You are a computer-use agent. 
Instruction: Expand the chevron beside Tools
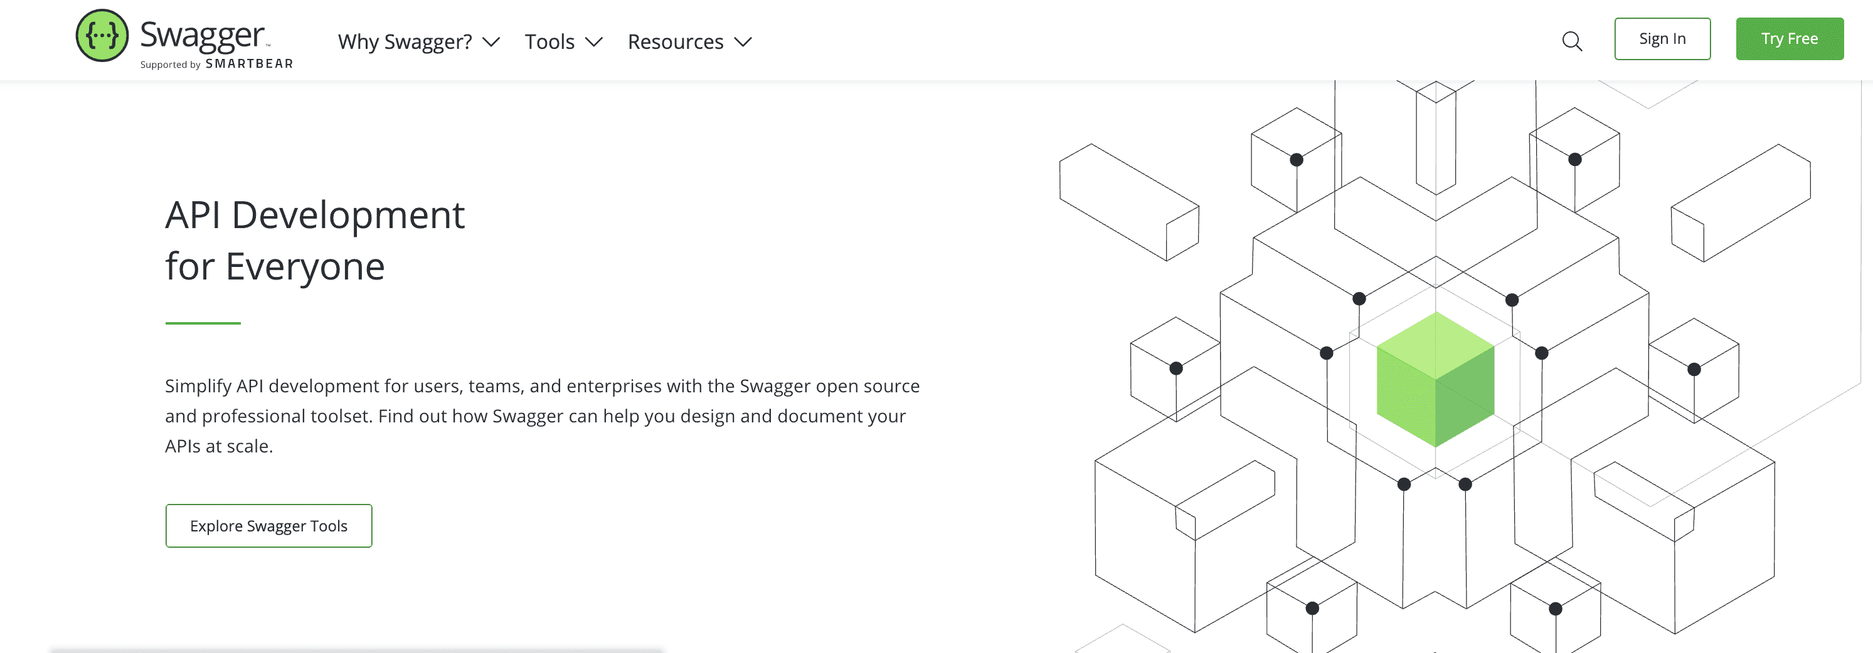point(594,42)
